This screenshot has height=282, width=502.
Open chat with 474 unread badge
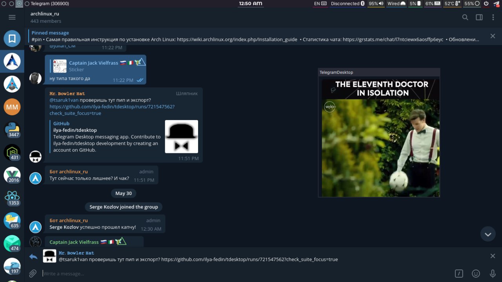click(12, 243)
